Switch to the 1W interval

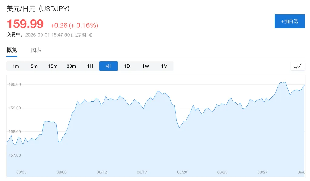146,66
